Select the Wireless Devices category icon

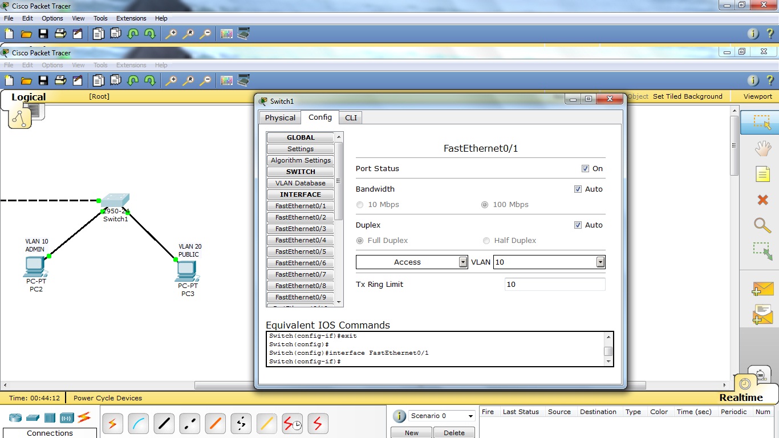click(x=67, y=417)
